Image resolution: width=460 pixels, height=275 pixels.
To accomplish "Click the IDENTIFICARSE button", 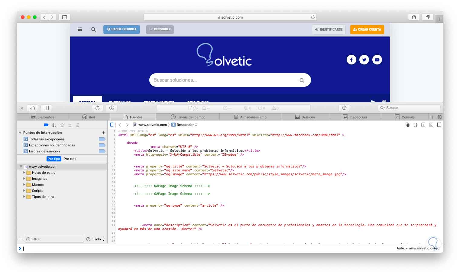I will click(329, 30).
